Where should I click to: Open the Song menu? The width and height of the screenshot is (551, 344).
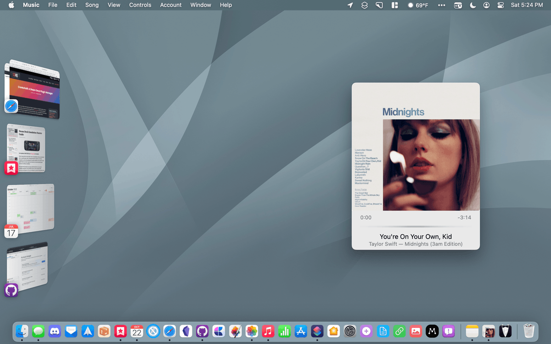point(92,5)
